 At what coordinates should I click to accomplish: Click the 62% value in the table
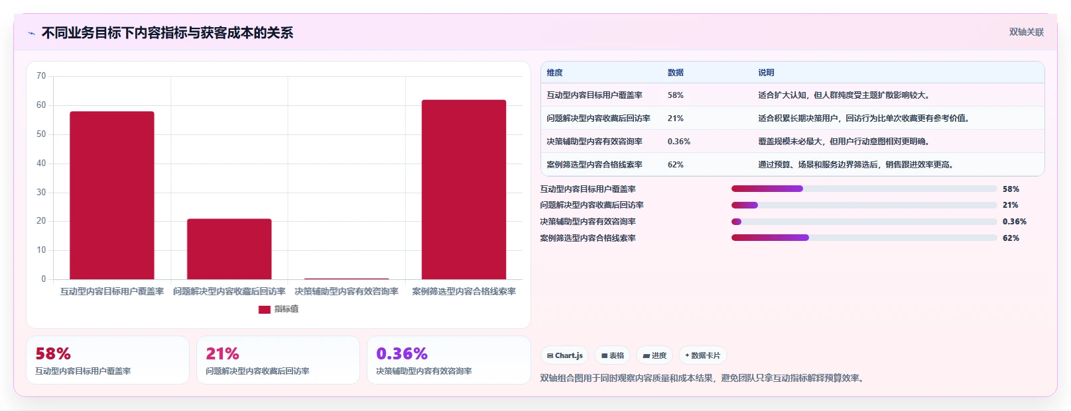click(x=675, y=165)
